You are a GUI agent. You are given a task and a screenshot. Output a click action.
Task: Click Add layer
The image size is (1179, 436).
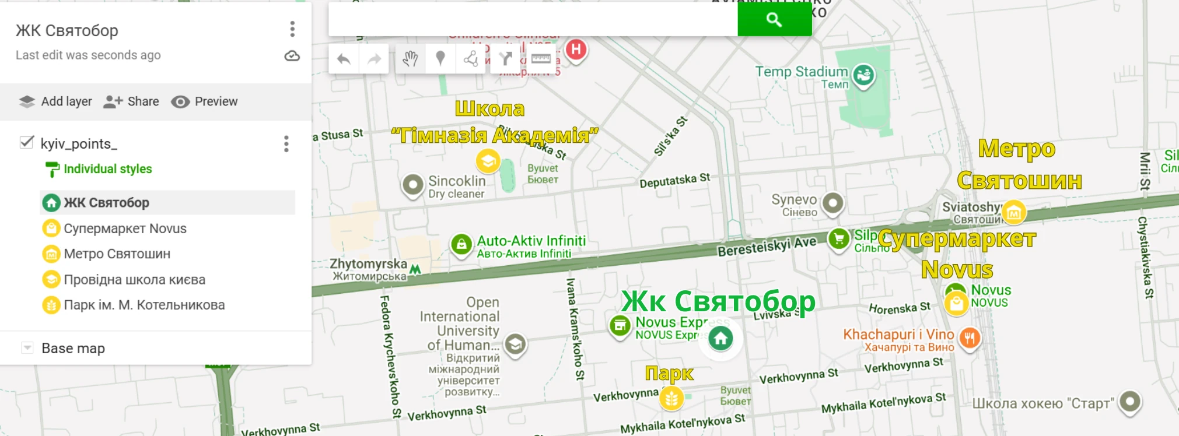[55, 101]
